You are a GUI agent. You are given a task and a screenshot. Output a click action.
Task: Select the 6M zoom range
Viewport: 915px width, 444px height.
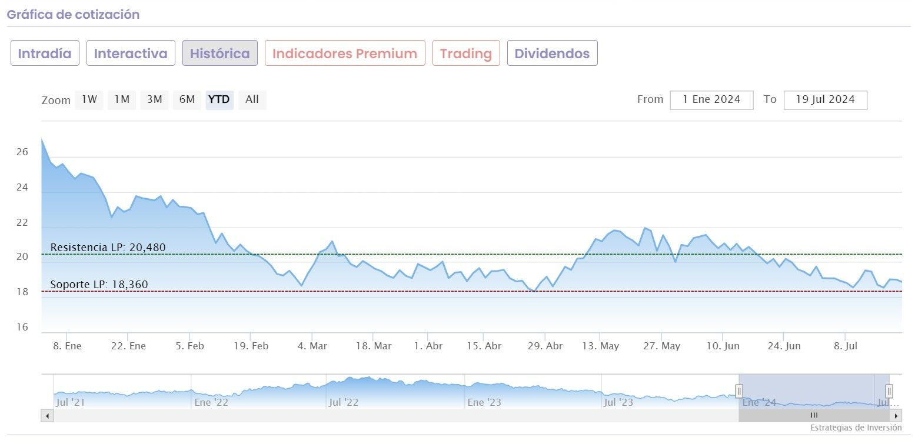click(187, 100)
